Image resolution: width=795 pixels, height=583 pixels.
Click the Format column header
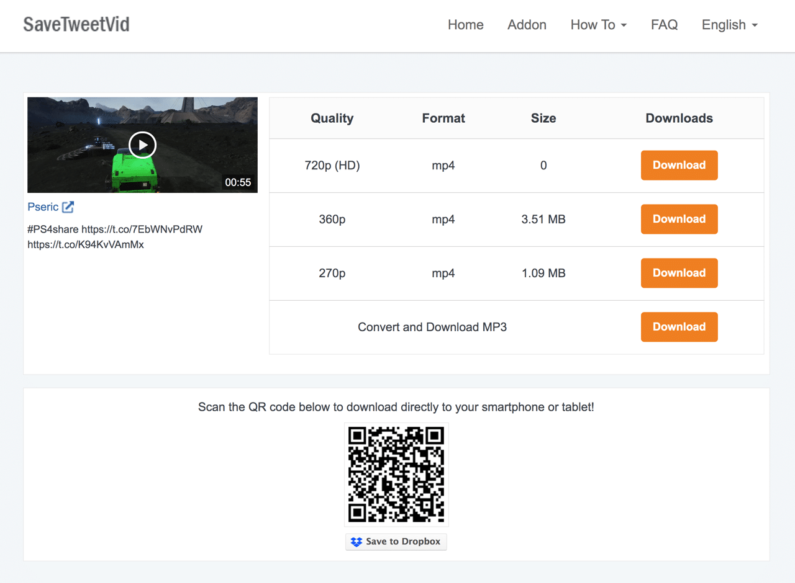click(443, 118)
